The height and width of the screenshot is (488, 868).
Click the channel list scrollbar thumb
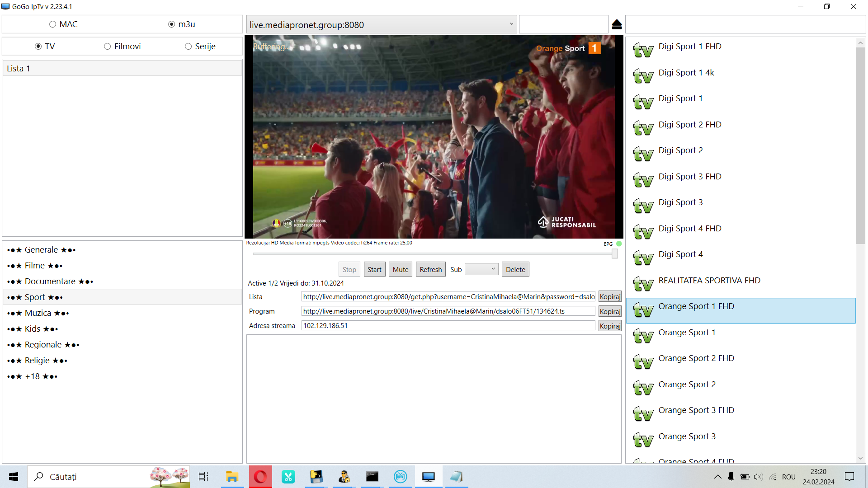[860, 145]
